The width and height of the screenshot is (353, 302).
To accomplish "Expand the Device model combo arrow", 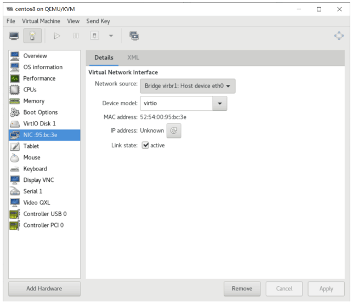I will point(220,103).
